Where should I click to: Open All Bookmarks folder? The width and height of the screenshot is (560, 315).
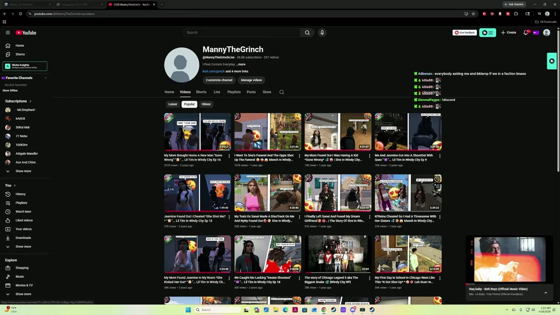[546, 21]
